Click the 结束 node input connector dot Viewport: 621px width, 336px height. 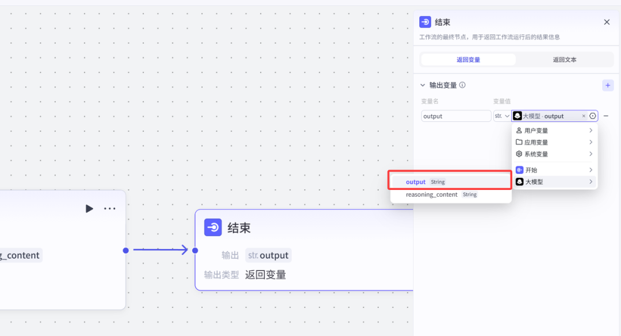tap(195, 250)
